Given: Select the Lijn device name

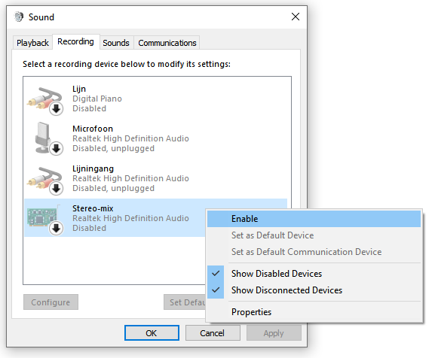Looking at the screenshot, I should [79, 89].
